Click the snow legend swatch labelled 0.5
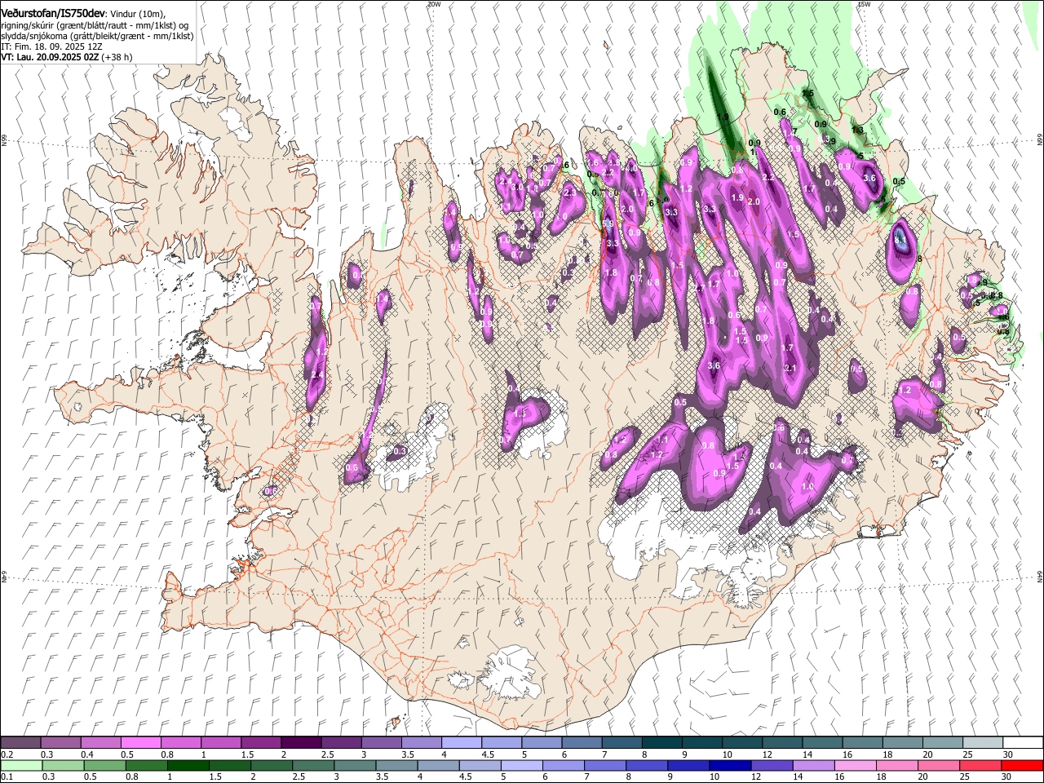This screenshot has height=783, width=1044. pos(141,743)
